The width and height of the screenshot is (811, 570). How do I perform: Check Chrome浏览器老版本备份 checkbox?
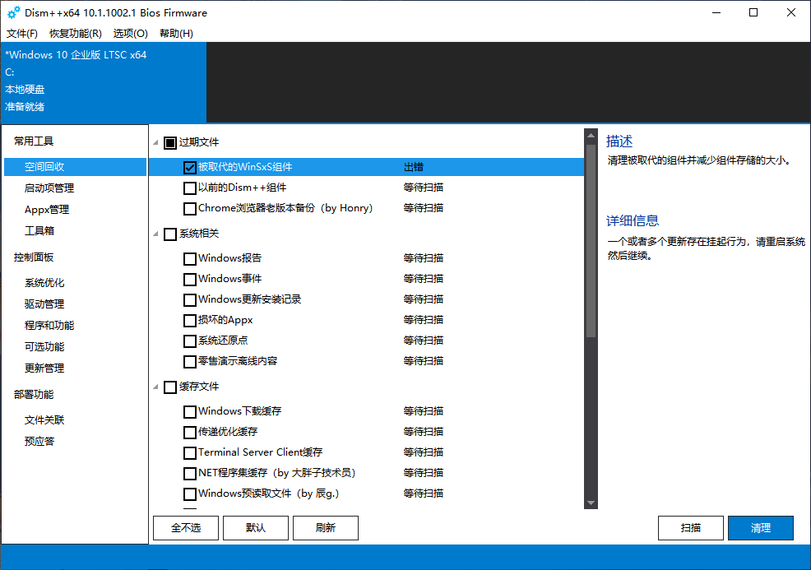pos(190,208)
